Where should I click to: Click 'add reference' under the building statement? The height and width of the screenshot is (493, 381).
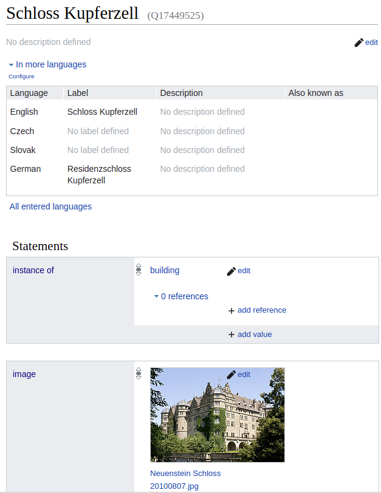(262, 310)
